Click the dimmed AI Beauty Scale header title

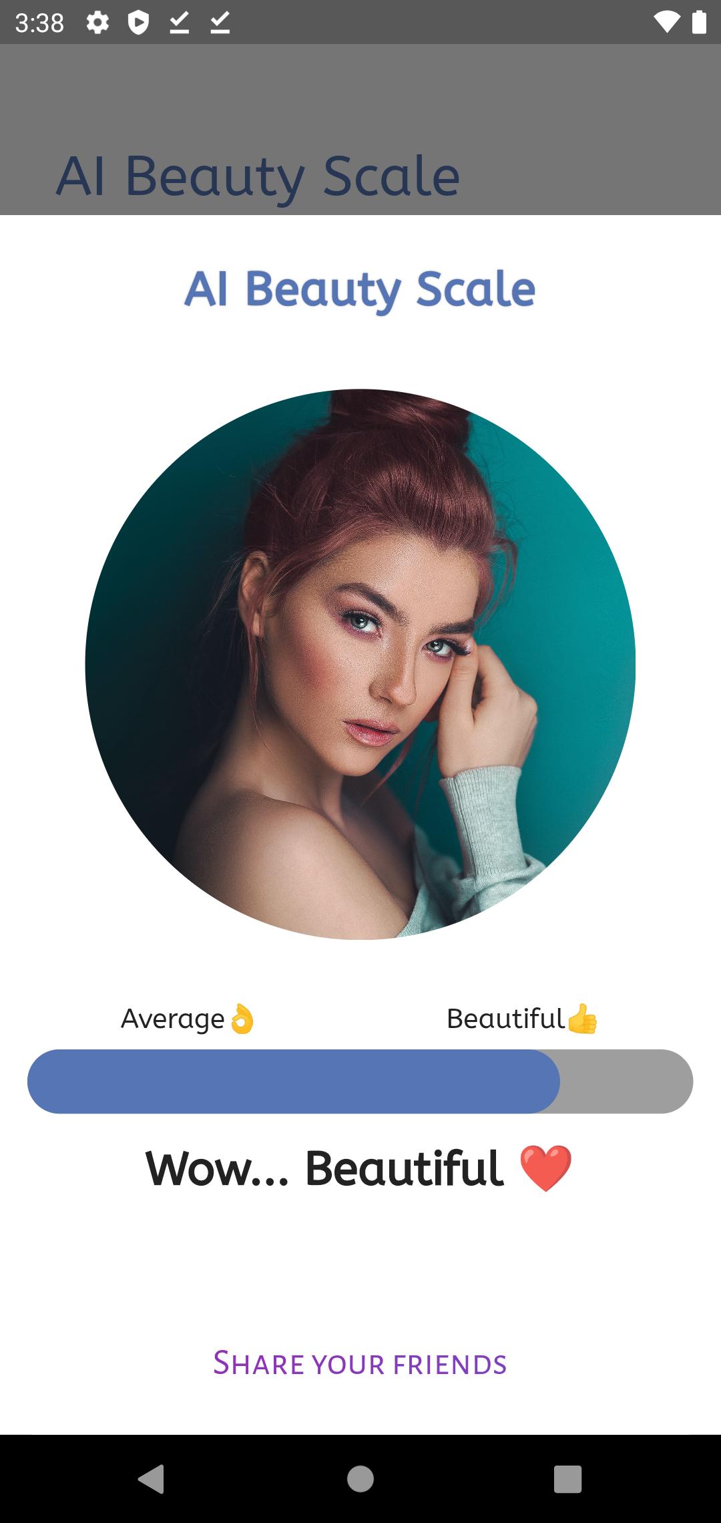click(x=258, y=176)
